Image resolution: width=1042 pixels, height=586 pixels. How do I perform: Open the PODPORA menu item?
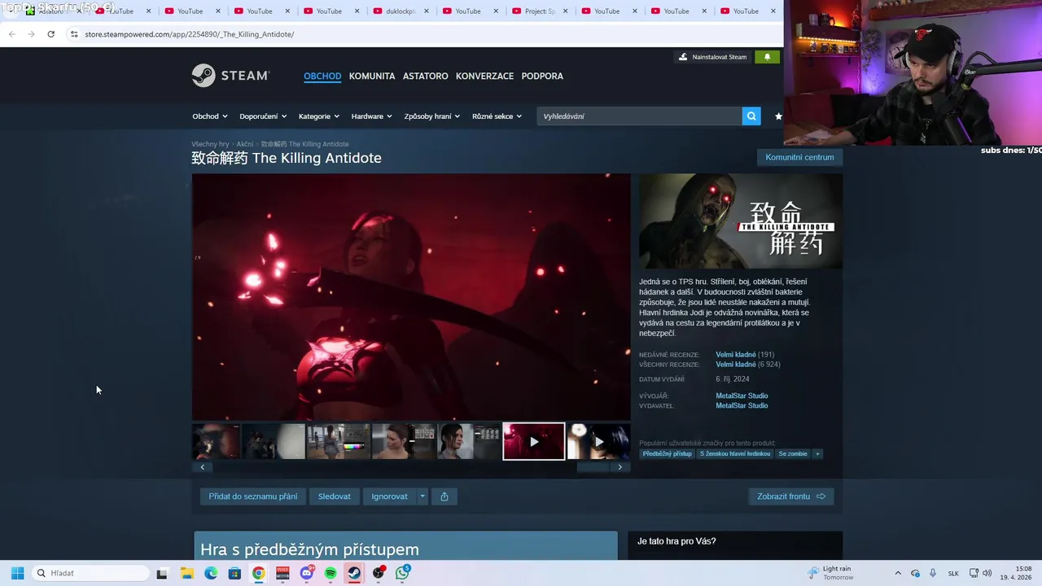(542, 76)
